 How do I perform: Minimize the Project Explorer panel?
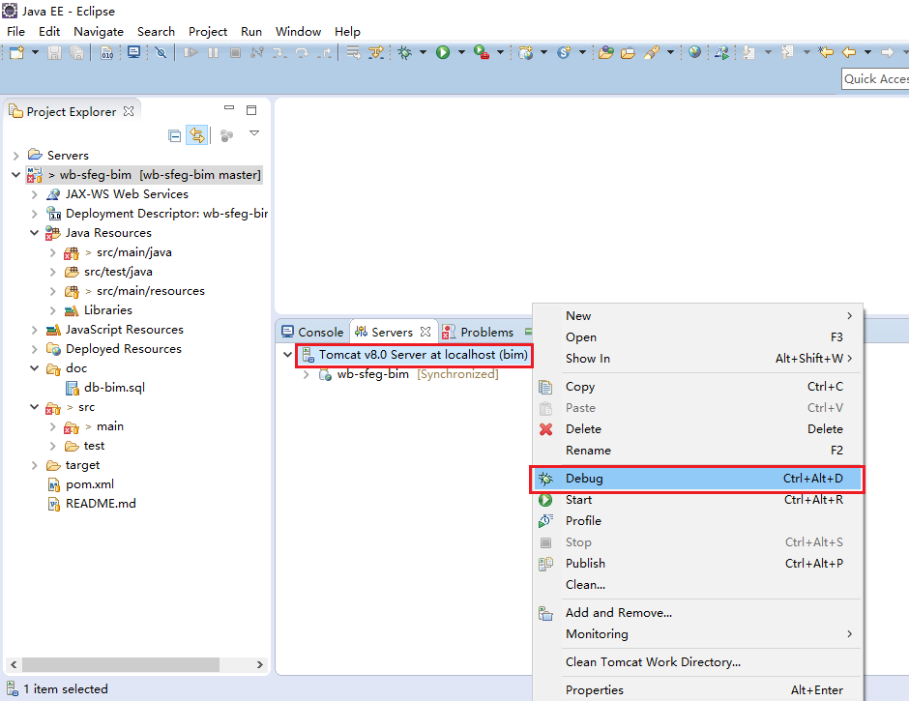tap(229, 108)
